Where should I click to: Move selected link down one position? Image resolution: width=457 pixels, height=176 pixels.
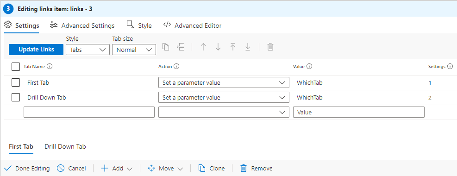pyautogui.click(x=218, y=47)
